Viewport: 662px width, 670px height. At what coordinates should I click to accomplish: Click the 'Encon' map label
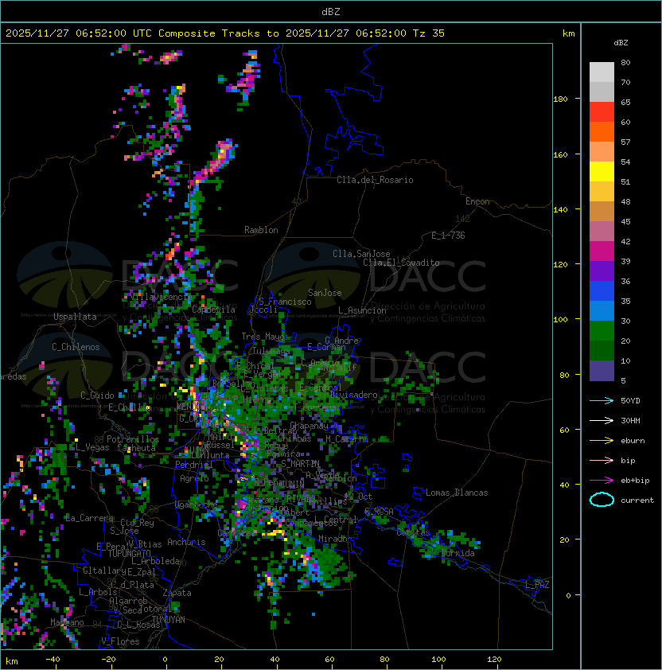pos(477,201)
